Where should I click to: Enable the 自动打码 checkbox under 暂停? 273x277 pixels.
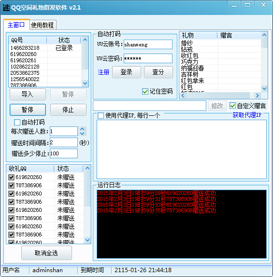pos(17,122)
